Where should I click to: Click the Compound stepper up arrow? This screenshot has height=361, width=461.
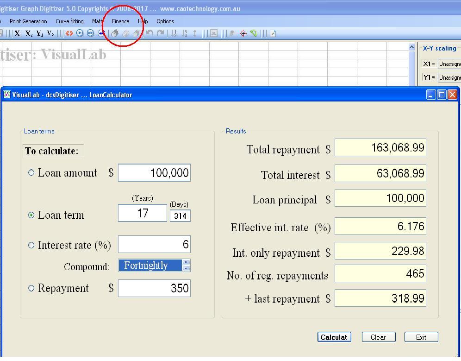tap(187, 263)
